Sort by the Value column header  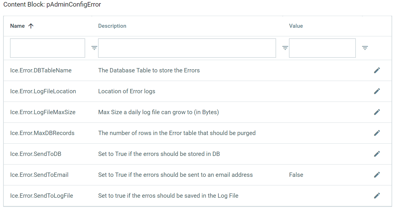tap(296, 26)
